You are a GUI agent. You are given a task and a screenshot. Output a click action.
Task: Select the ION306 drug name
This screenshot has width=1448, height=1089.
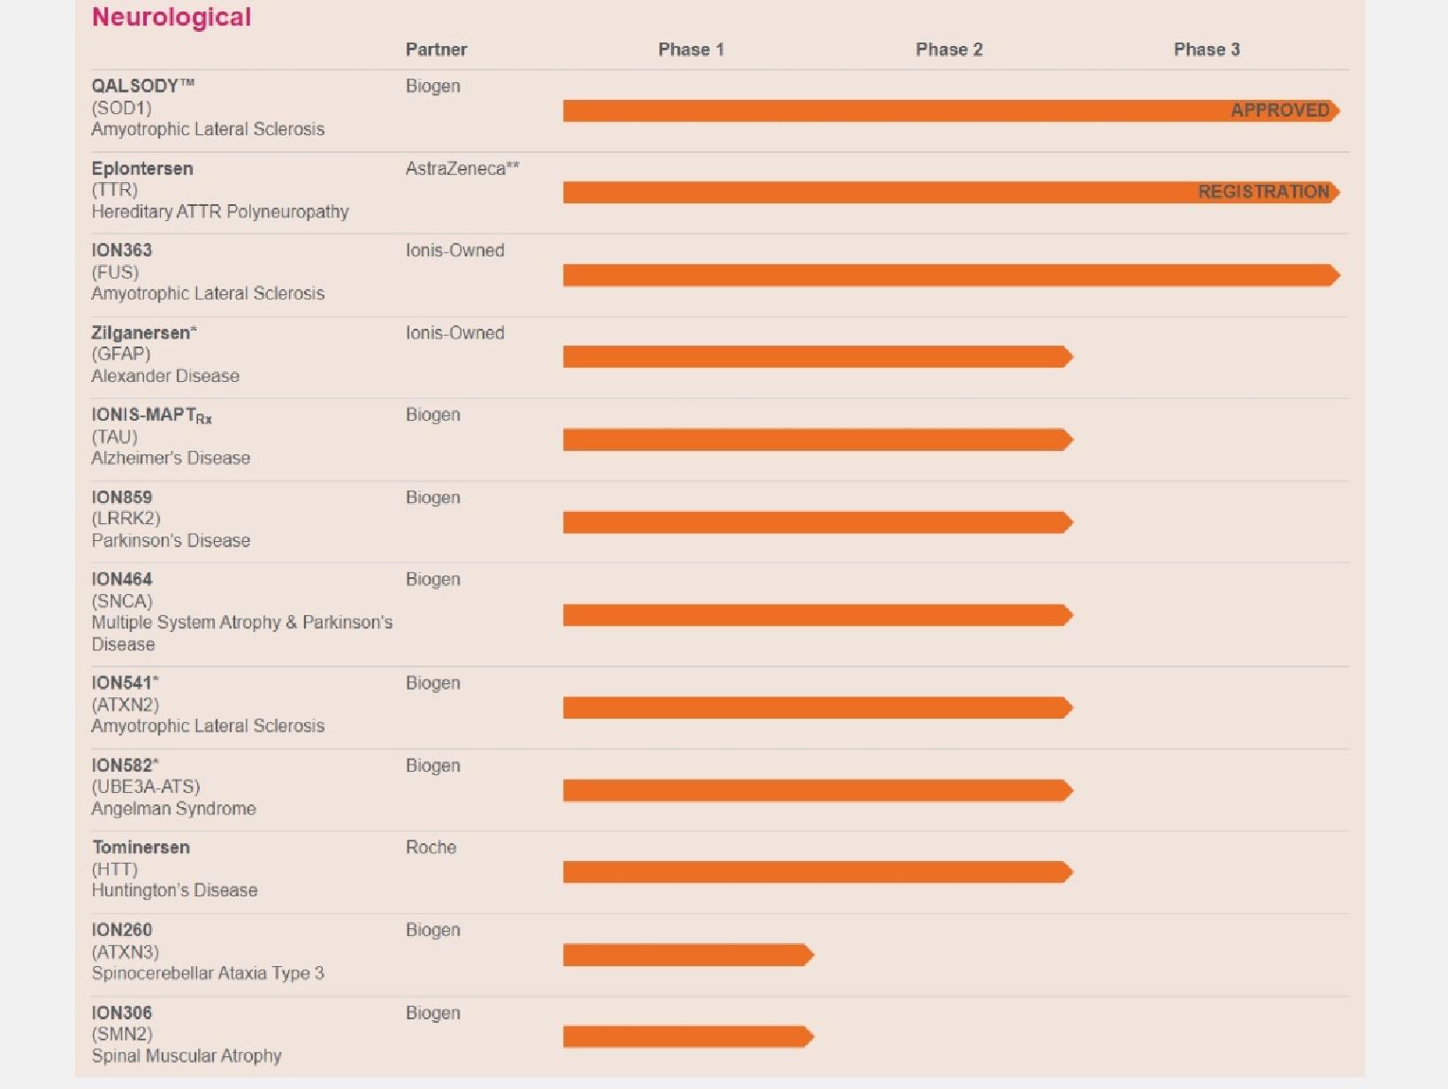[122, 1013]
